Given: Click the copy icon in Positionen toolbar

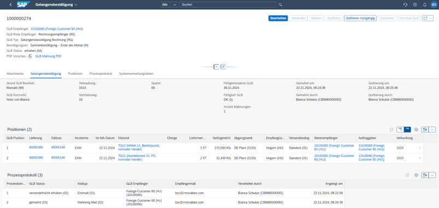Looking at the screenshot, I should click(x=391, y=129).
